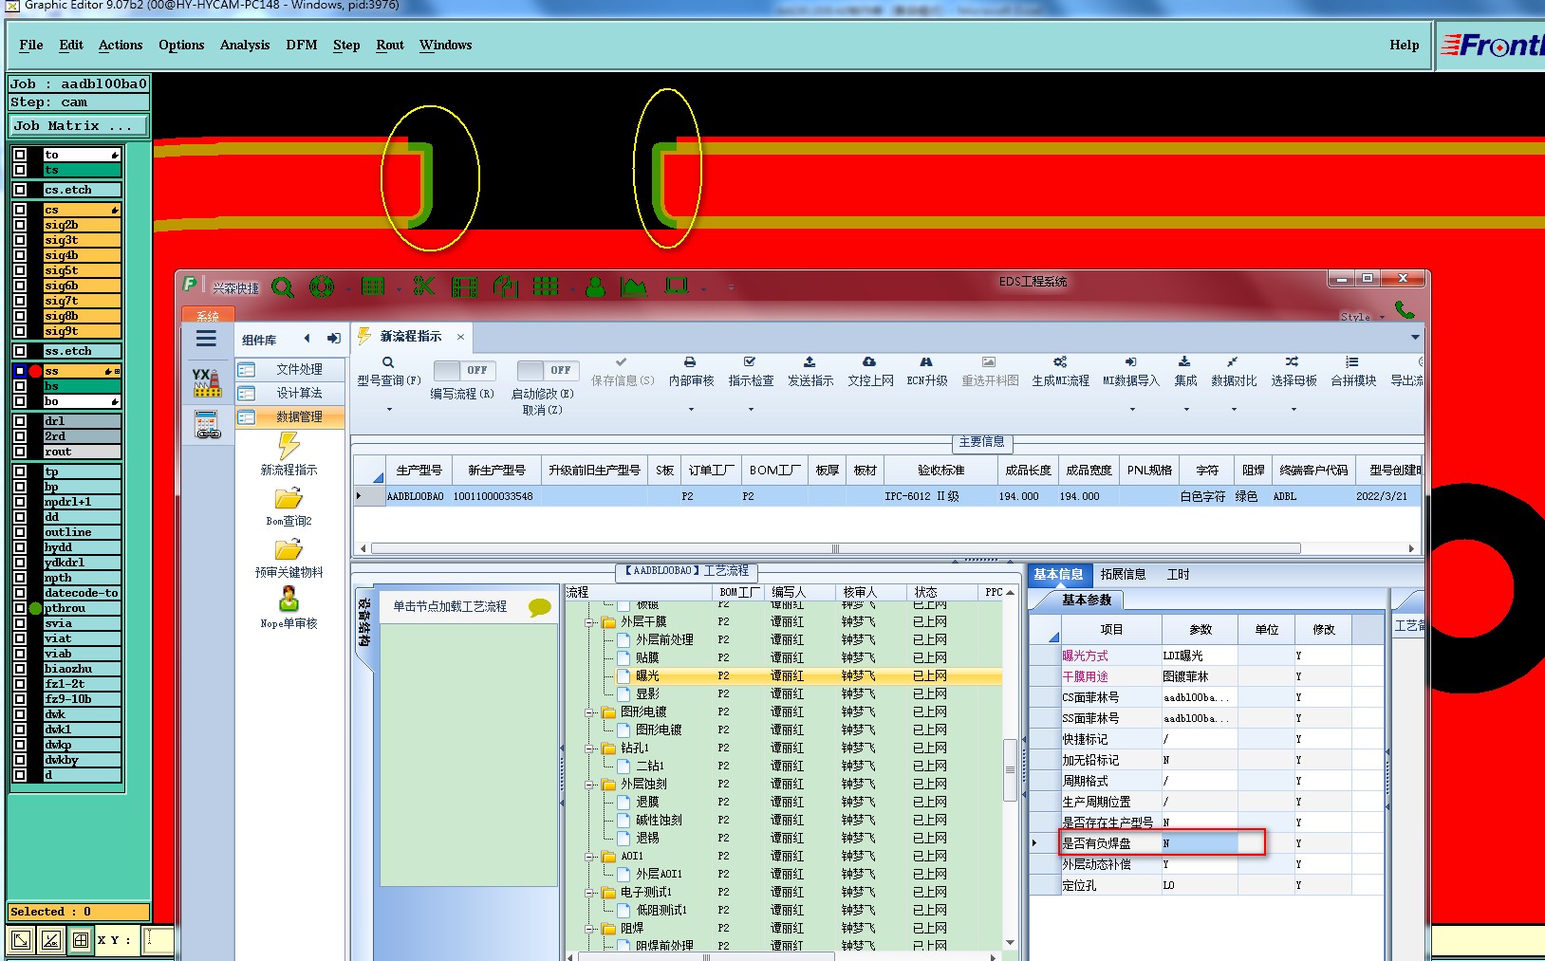Click the gray layer color bar of 2rd
This screenshot has height=961, width=1545.
pyautogui.click(x=82, y=436)
